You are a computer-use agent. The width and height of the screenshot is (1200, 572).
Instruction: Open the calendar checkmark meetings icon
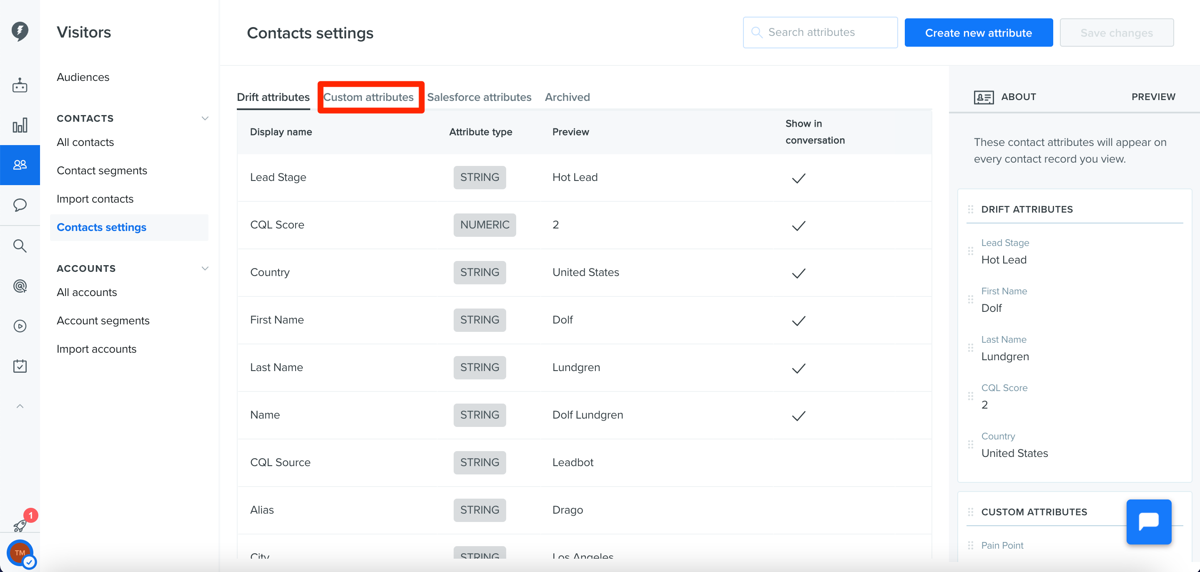pyautogui.click(x=20, y=366)
